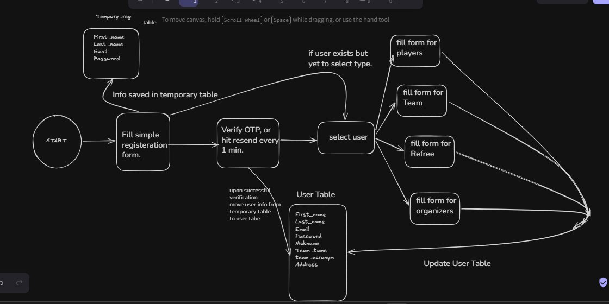Click 'team_acronym' in the User Table box

tap(314, 258)
